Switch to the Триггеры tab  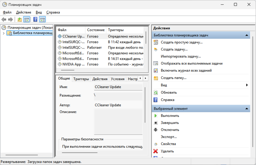81,79
